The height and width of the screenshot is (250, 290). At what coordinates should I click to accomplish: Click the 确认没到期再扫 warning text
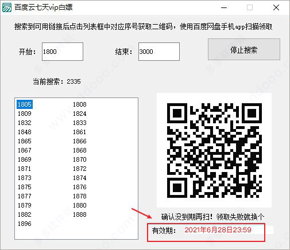[x=212, y=217]
